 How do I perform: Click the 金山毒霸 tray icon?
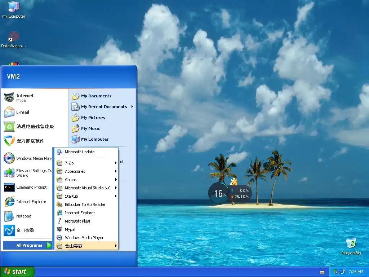pyautogui.click(x=342, y=272)
